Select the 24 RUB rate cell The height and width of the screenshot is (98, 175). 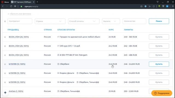click(x=112, y=37)
